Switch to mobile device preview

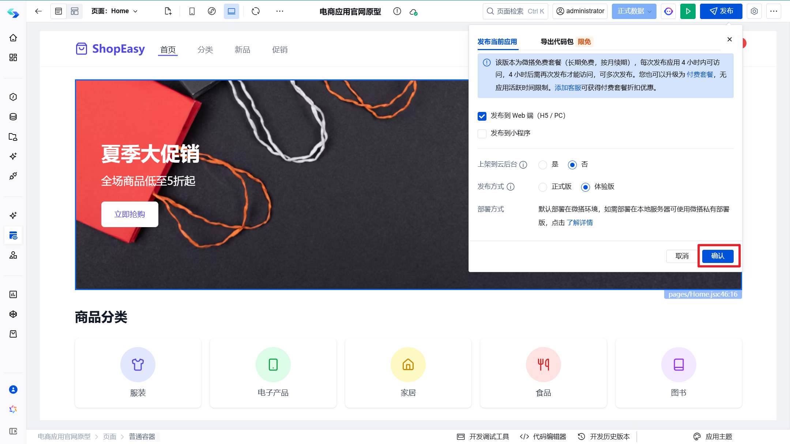(192, 11)
